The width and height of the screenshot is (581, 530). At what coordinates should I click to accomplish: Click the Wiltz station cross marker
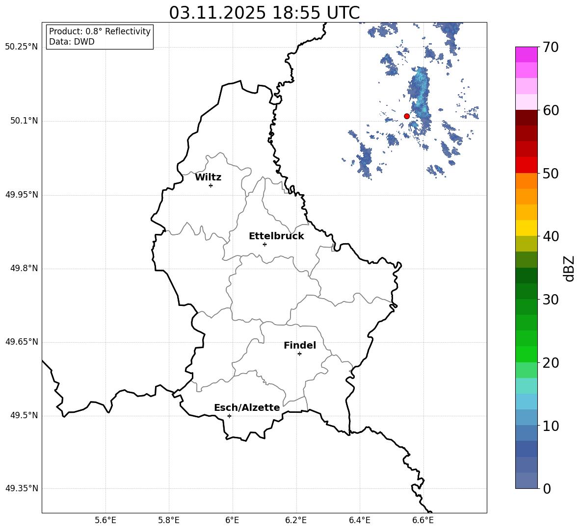coord(211,185)
